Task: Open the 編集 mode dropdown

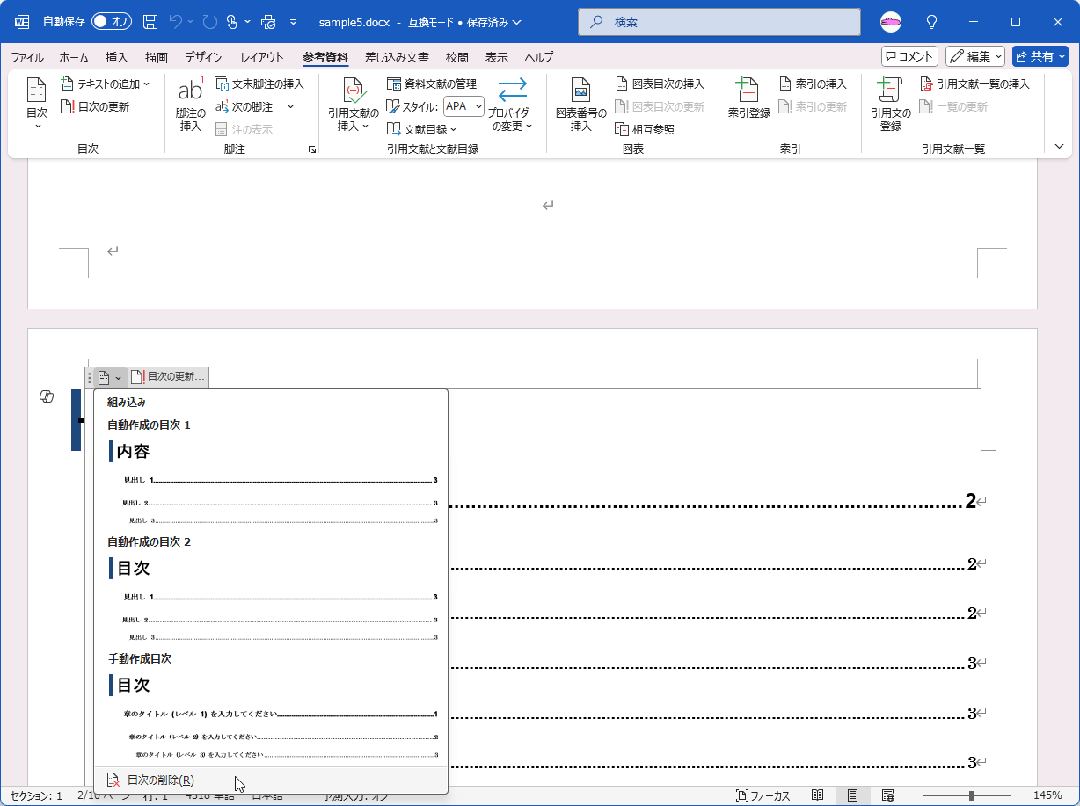Action: pos(975,56)
